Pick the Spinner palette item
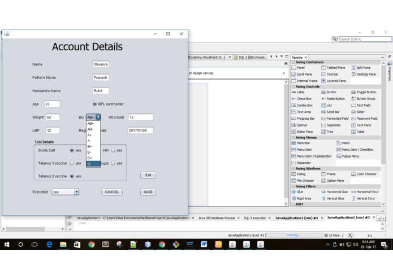 pyautogui.click(x=299, y=125)
